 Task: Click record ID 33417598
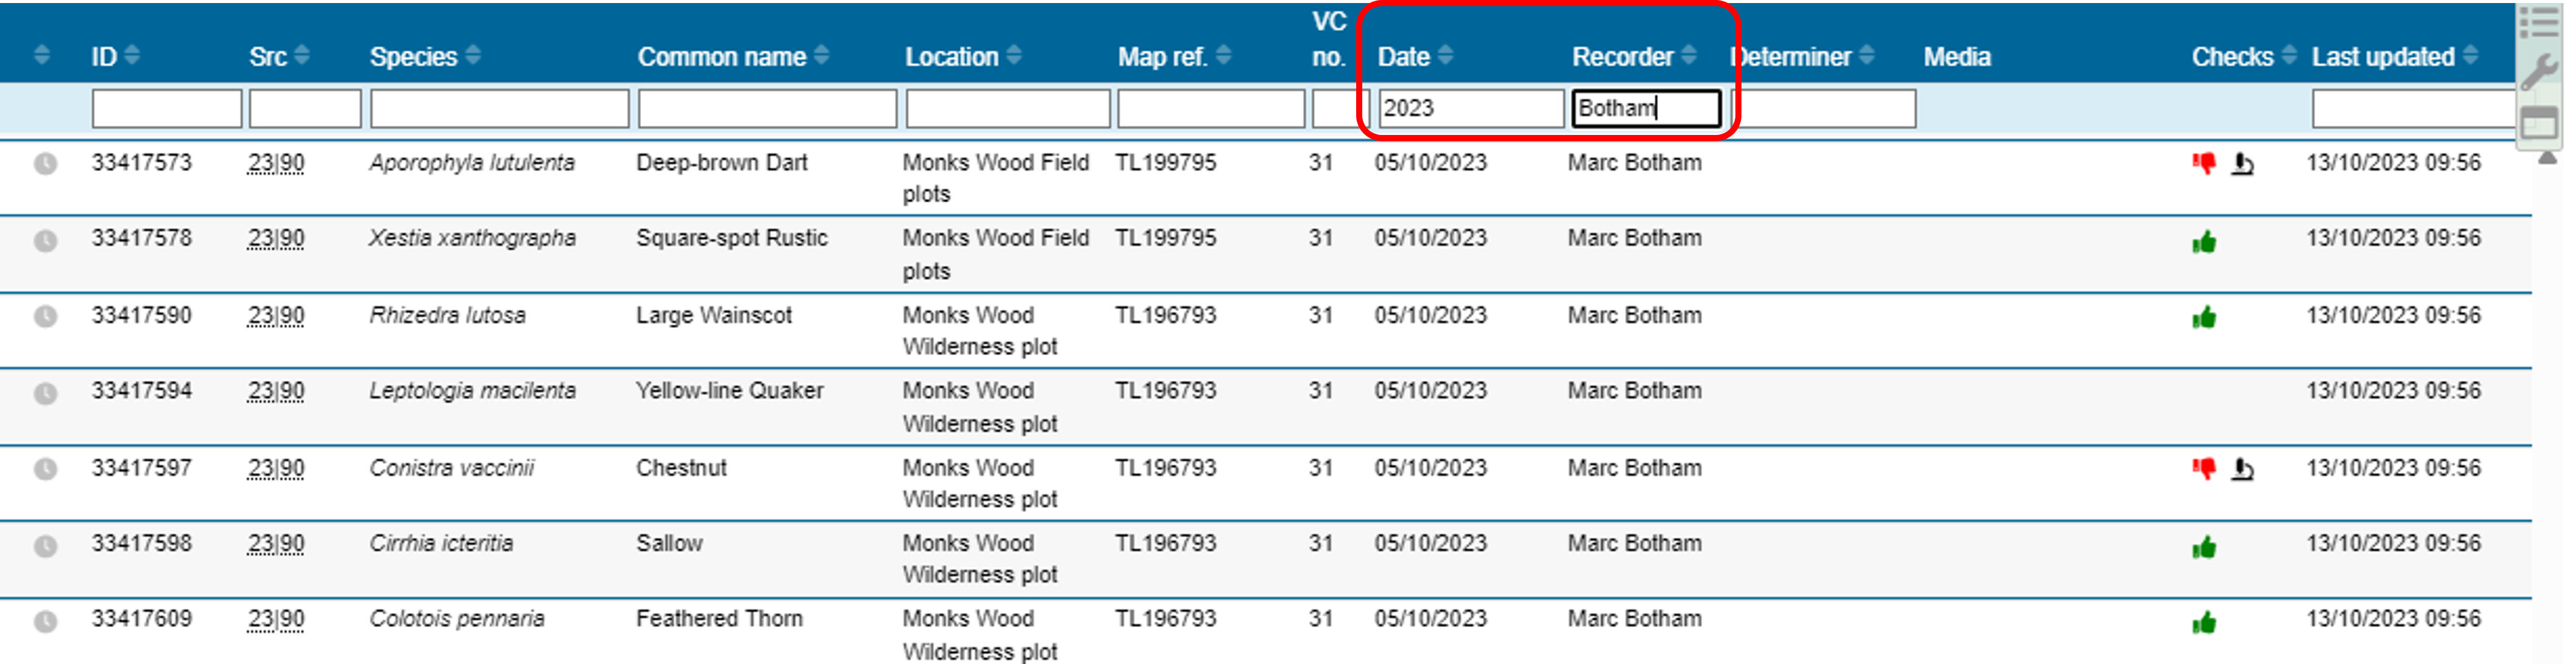click(x=142, y=543)
